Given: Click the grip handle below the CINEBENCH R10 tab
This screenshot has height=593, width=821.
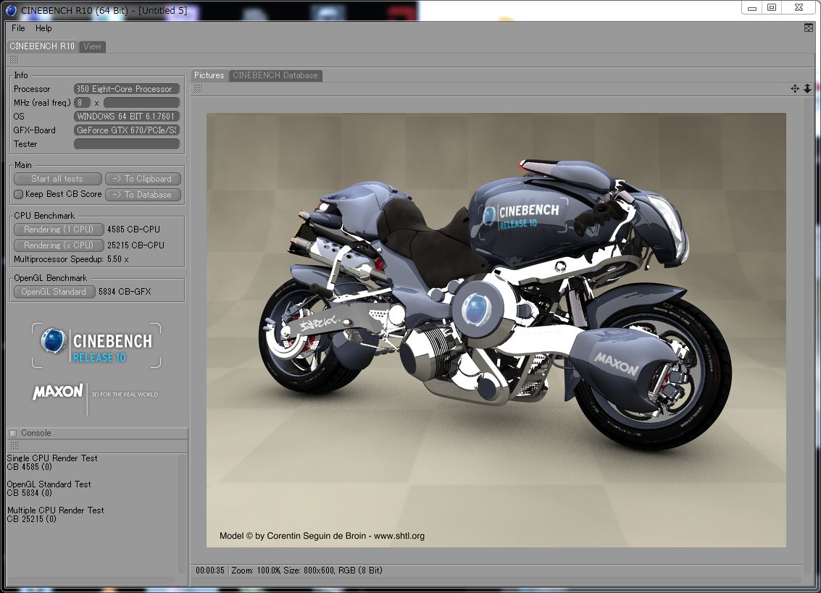Looking at the screenshot, I should point(14,59).
